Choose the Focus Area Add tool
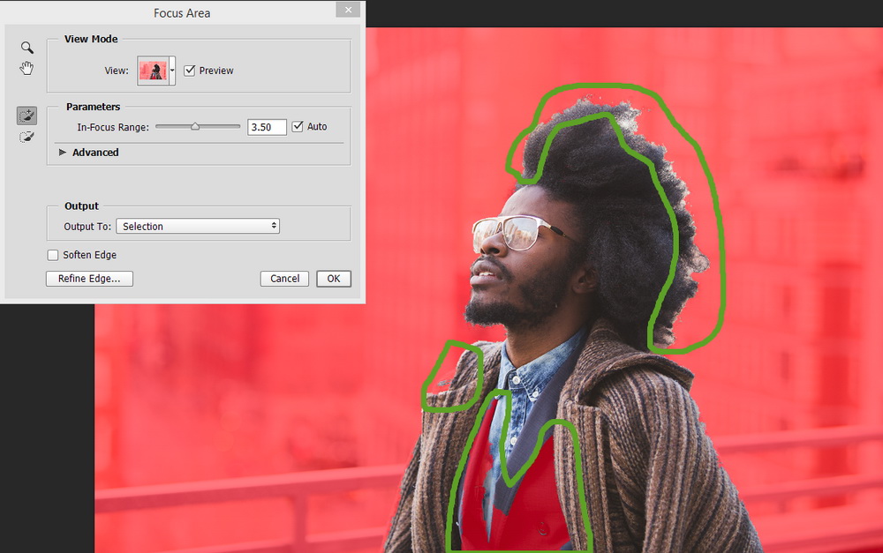The height and width of the screenshot is (553, 883). [26, 116]
